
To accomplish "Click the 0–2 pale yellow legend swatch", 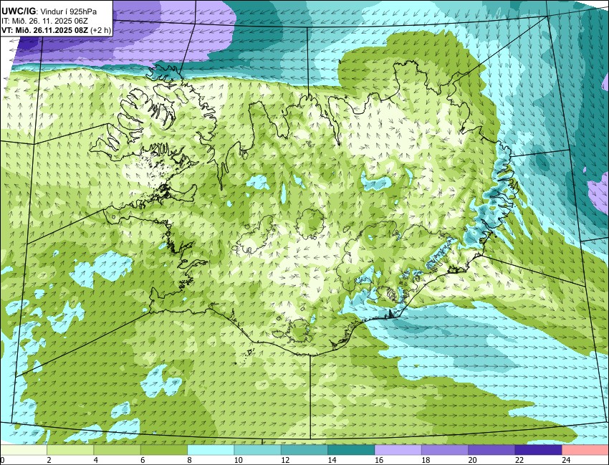I will pyautogui.click(x=24, y=450).
